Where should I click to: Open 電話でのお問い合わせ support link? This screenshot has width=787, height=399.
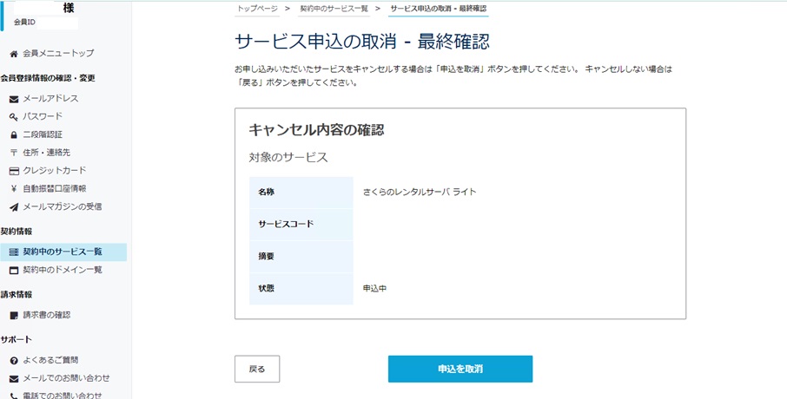(66, 395)
